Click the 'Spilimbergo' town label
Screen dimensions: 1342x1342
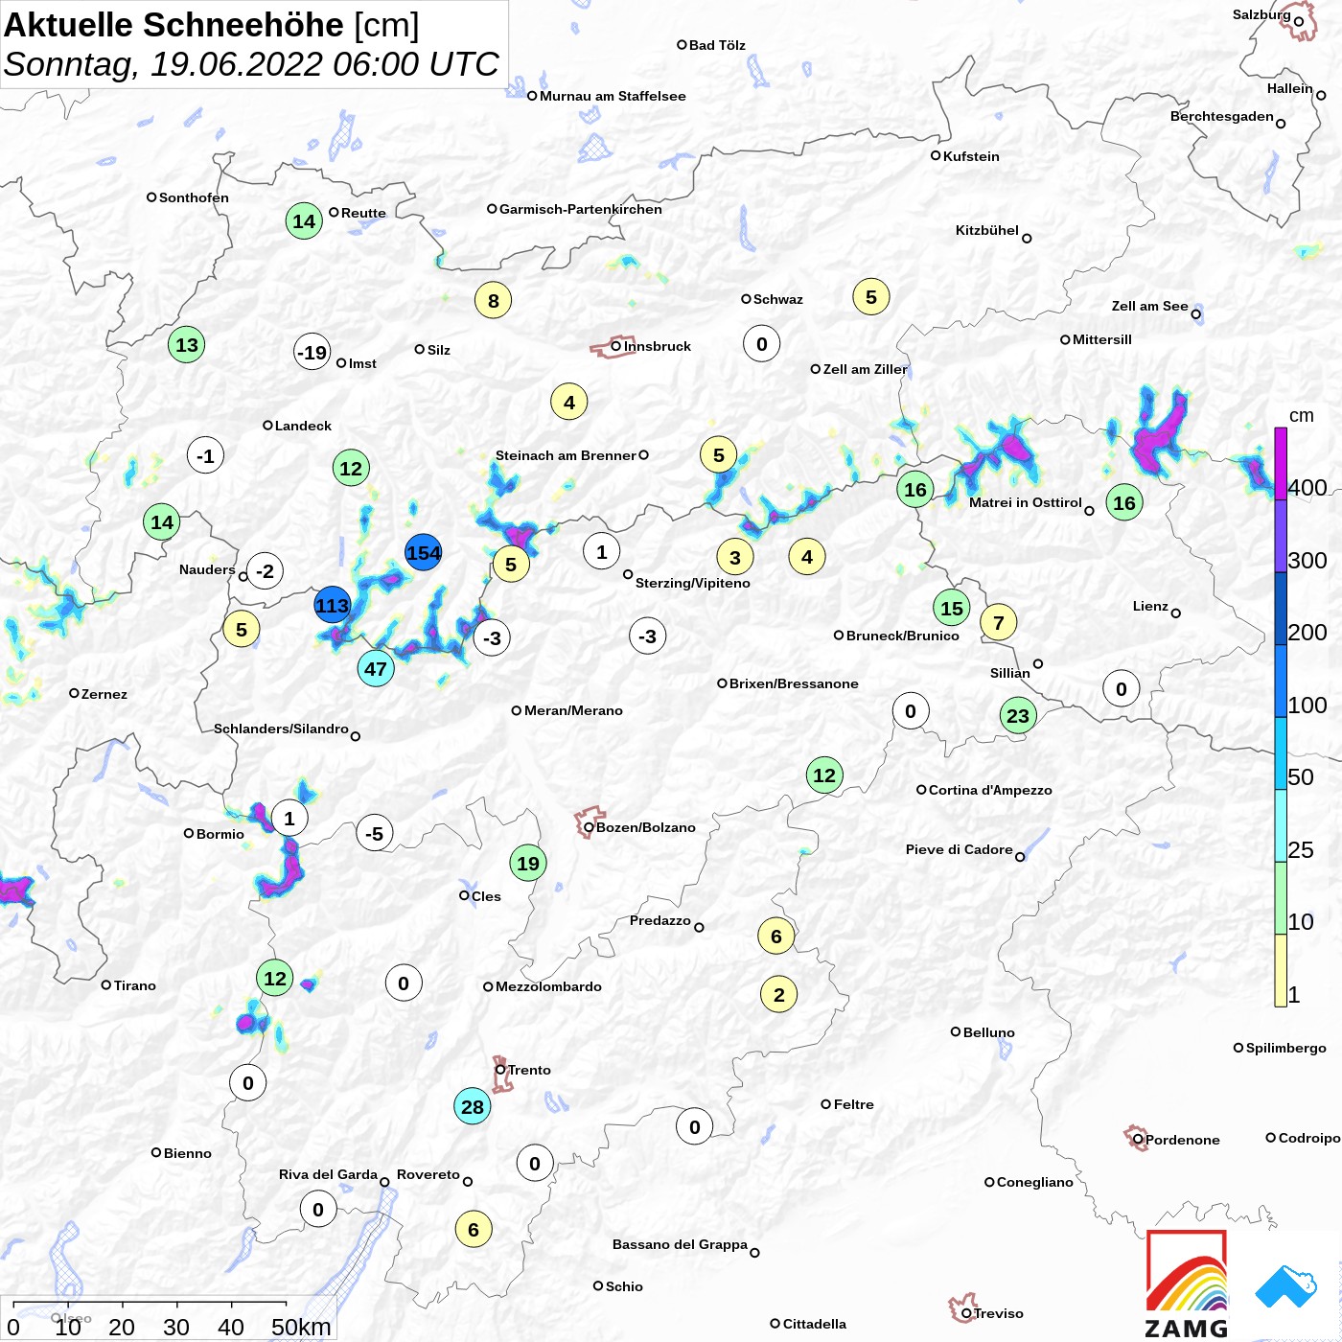tap(1286, 1048)
